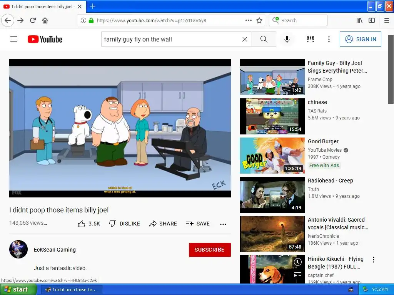Screen dimensions: 394x295
Task: Submit search with the magnifier button
Action: (x=264, y=39)
